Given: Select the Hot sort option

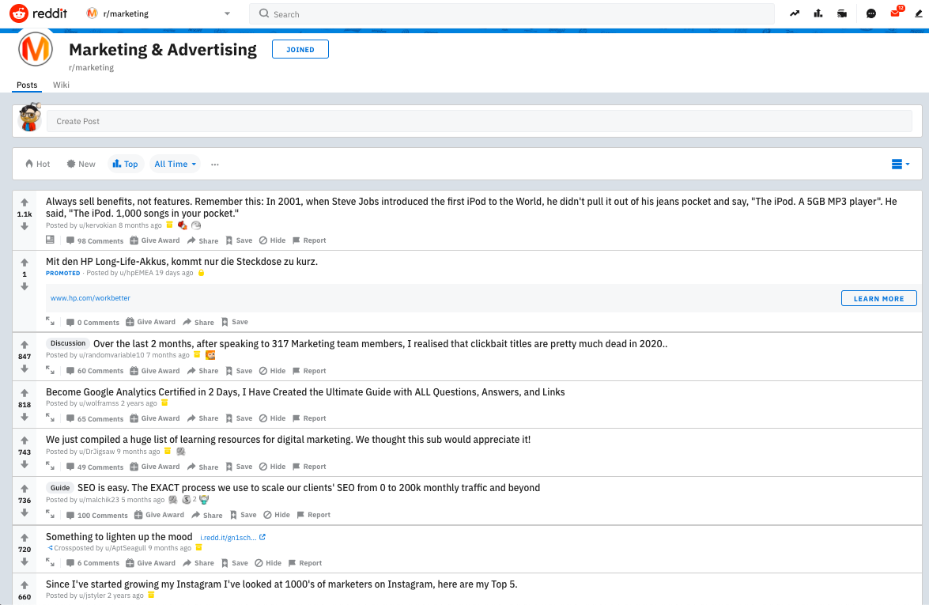Looking at the screenshot, I should (x=37, y=164).
